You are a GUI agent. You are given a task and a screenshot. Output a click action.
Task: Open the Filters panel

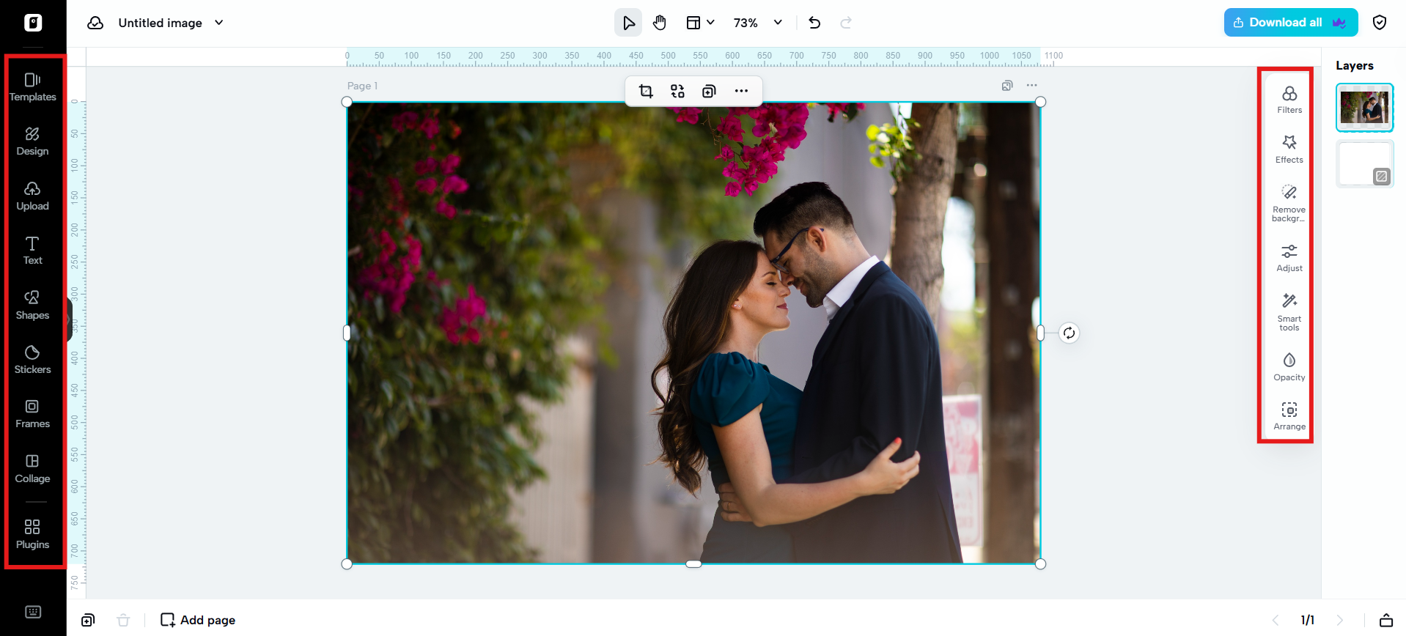click(x=1289, y=100)
